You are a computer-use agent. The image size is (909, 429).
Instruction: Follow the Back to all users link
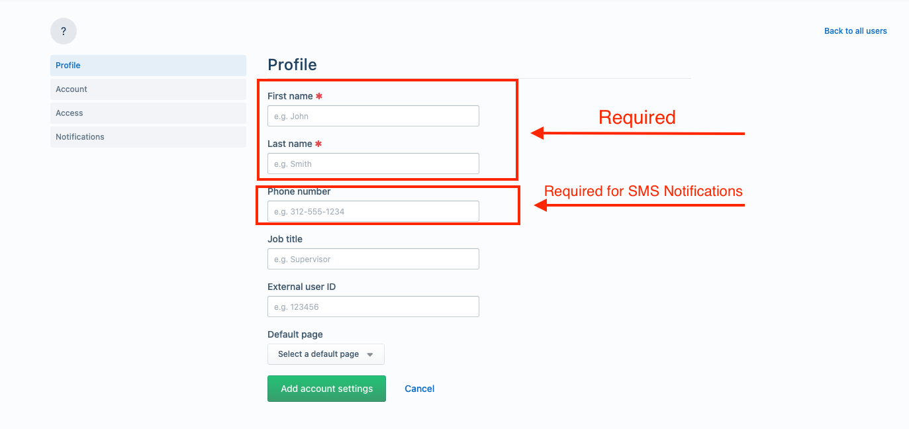pyautogui.click(x=855, y=31)
